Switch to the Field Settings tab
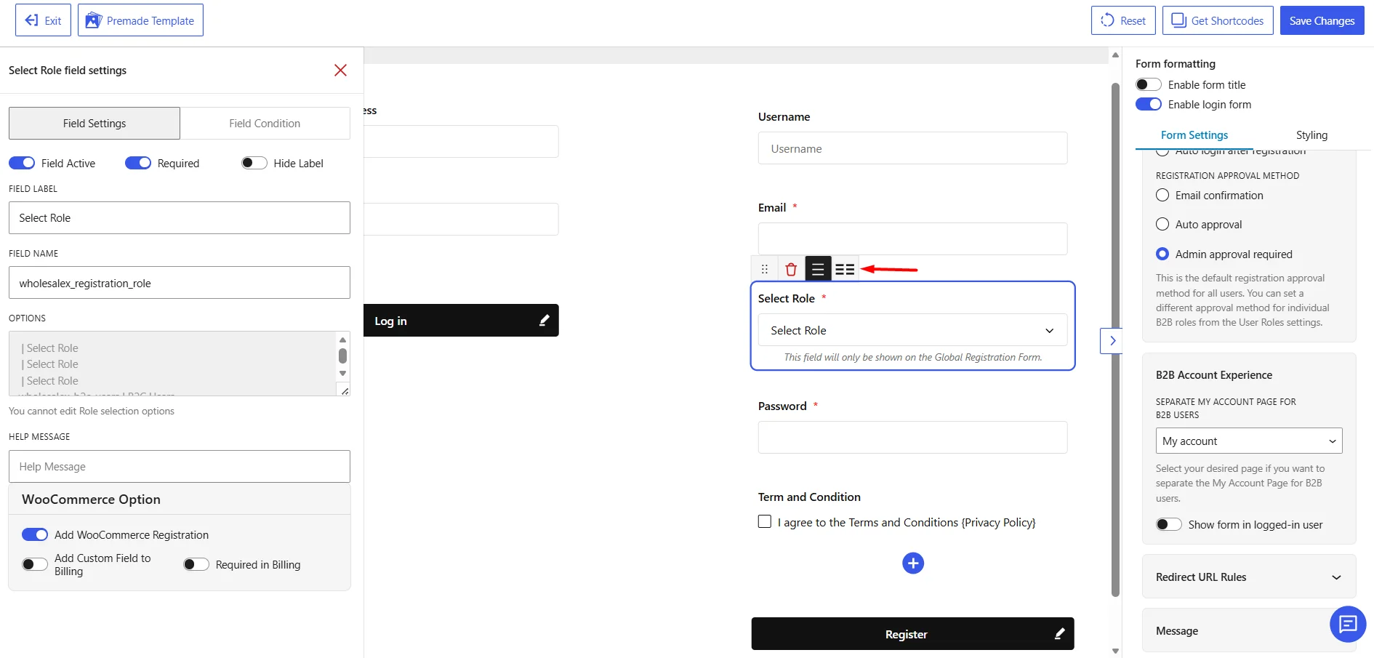 (x=95, y=124)
